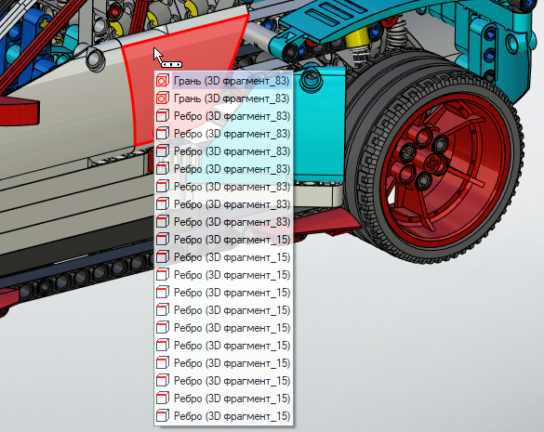The height and width of the screenshot is (432, 544).
Task: Choose the second Грань (3D фрагмент_83) entry
Action: (x=223, y=98)
